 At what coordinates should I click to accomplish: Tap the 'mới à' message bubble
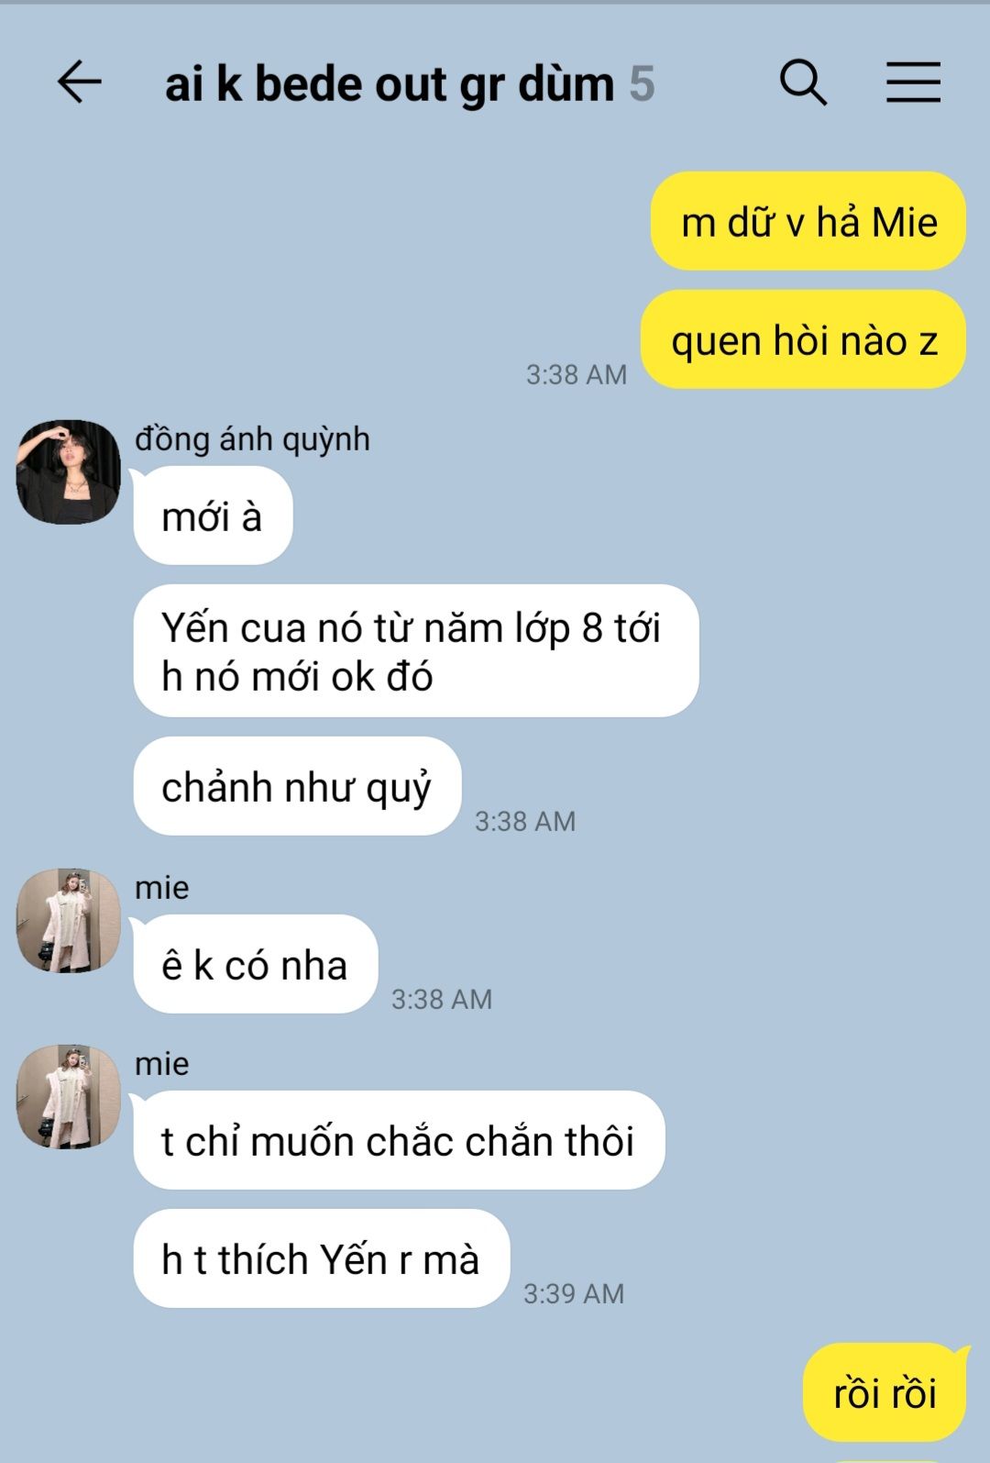213,516
